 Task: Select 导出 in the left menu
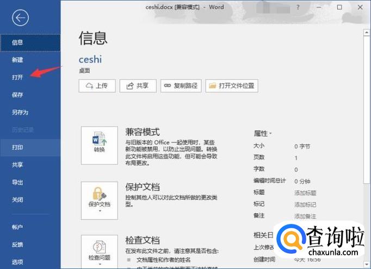coord(17,182)
